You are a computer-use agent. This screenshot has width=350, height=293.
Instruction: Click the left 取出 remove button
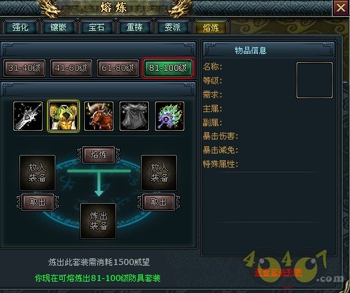(37, 202)
